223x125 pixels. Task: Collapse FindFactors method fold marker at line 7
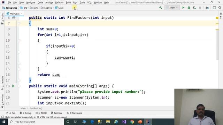[19, 23]
